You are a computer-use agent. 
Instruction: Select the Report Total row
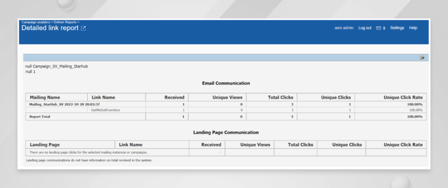[41, 117]
